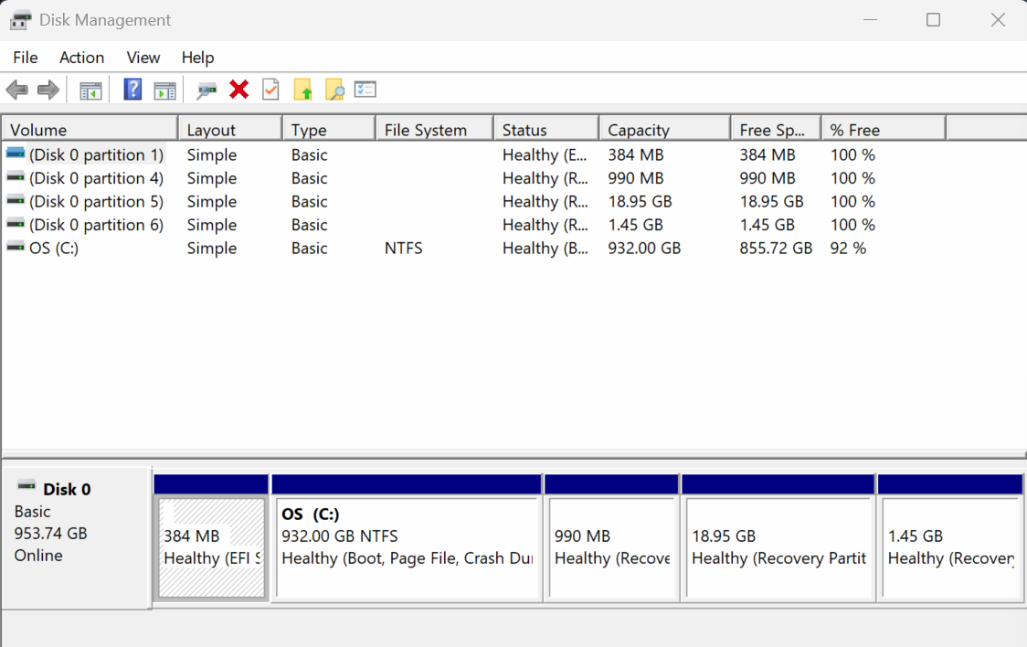Click the drive connection icon left of the red X

(206, 90)
